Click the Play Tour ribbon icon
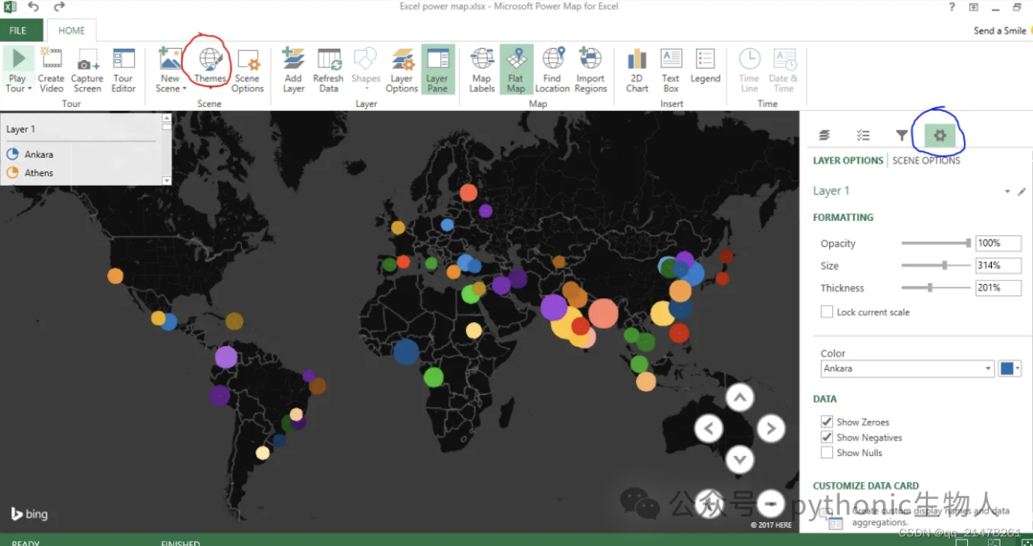Screen dimensions: 1033x546 18,58
